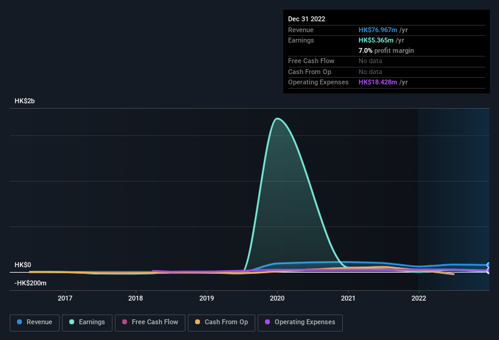Click the HK$2b y-axis label
Image resolution: width=499 pixels, height=340 pixels.
[x=24, y=101]
